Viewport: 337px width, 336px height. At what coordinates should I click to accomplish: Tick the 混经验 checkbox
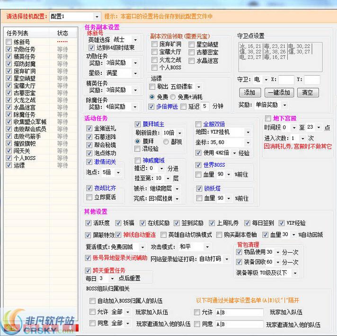pos(137,149)
